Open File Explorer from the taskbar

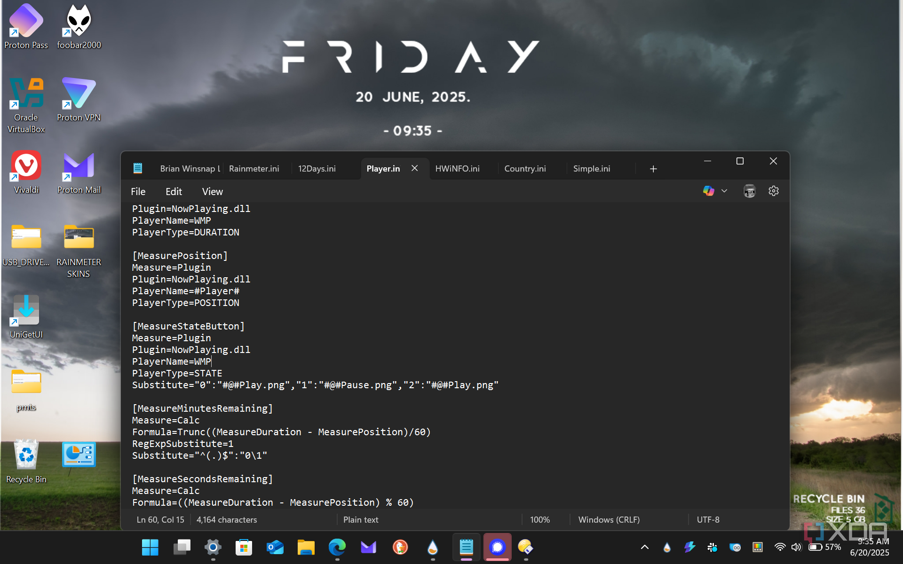click(306, 547)
